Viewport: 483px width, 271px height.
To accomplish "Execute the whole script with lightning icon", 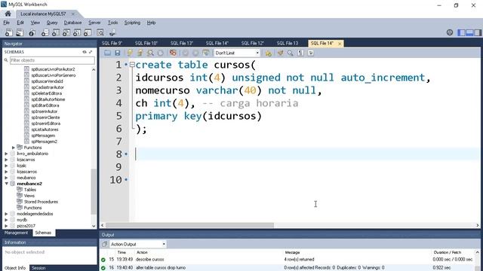I will 130,53.
